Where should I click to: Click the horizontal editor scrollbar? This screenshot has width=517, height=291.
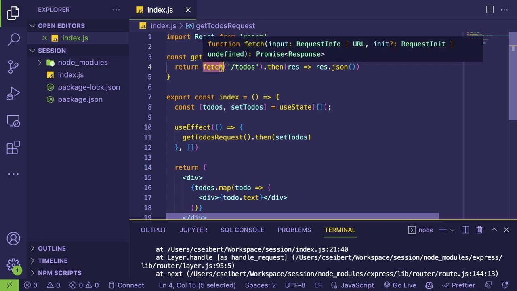point(303,216)
